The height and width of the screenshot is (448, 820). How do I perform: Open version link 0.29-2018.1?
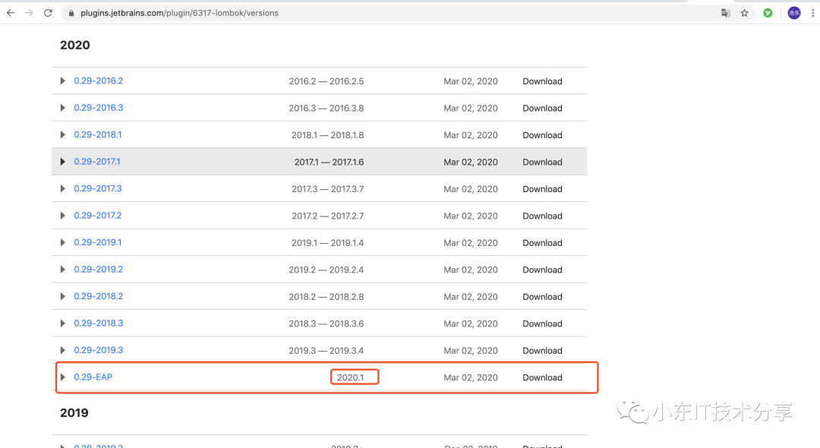[x=98, y=134]
